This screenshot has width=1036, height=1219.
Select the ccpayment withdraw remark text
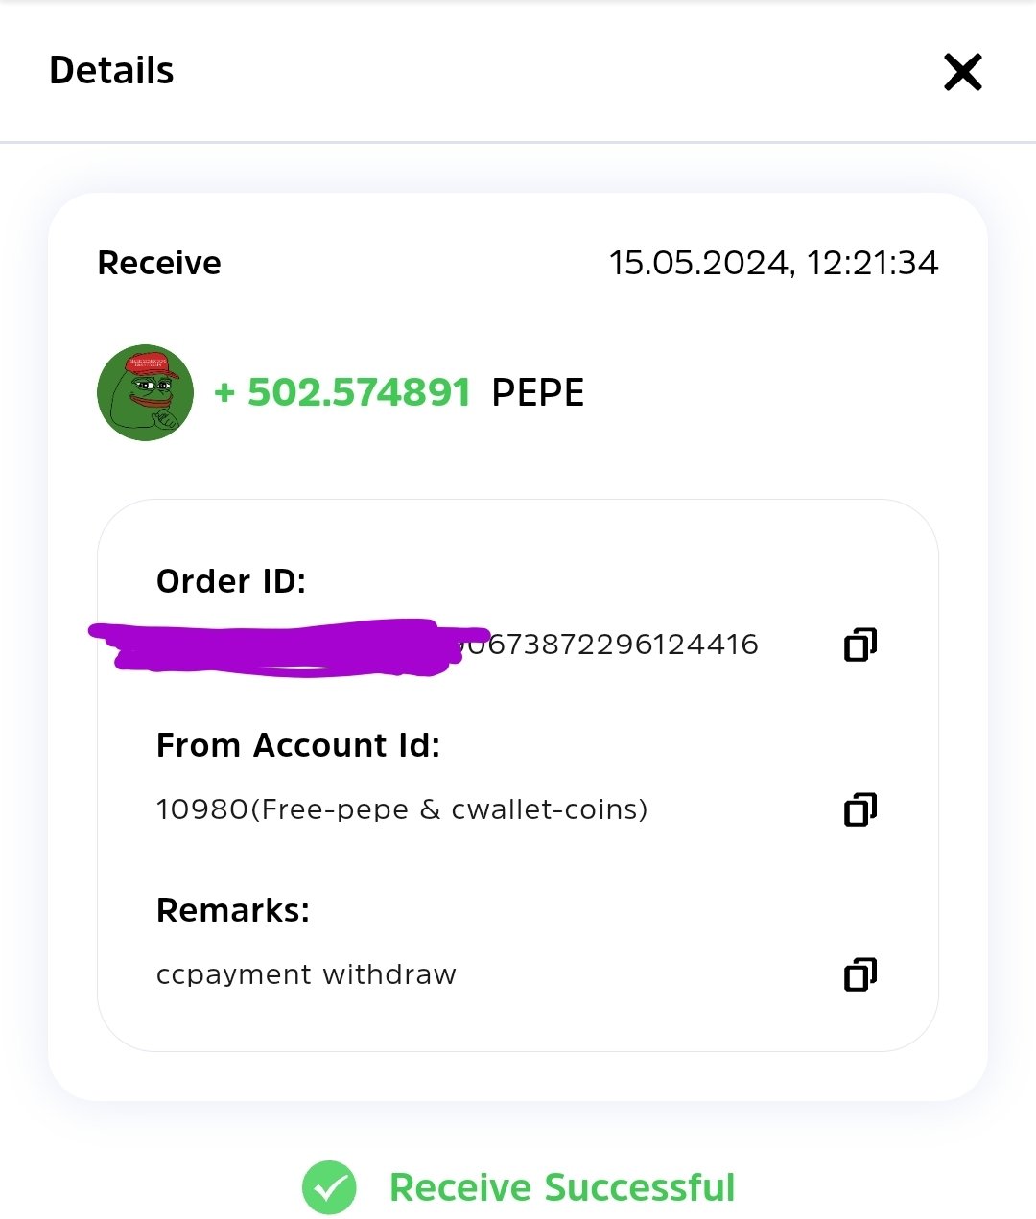[x=306, y=974]
